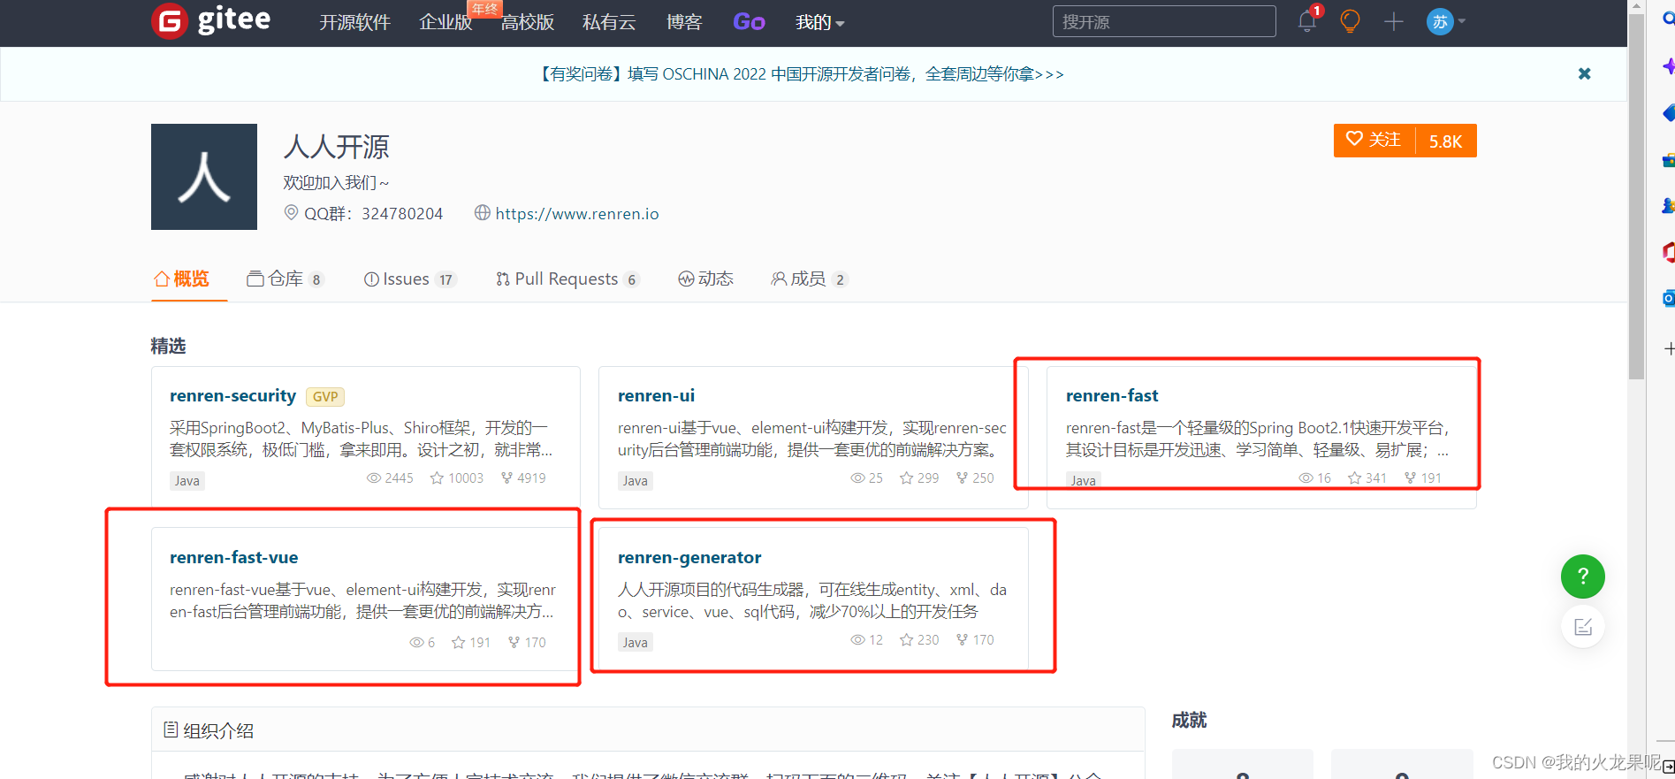This screenshot has height=779, width=1675.
Task: Click the browser sidebar plus icon
Action: pyautogui.click(x=1668, y=348)
